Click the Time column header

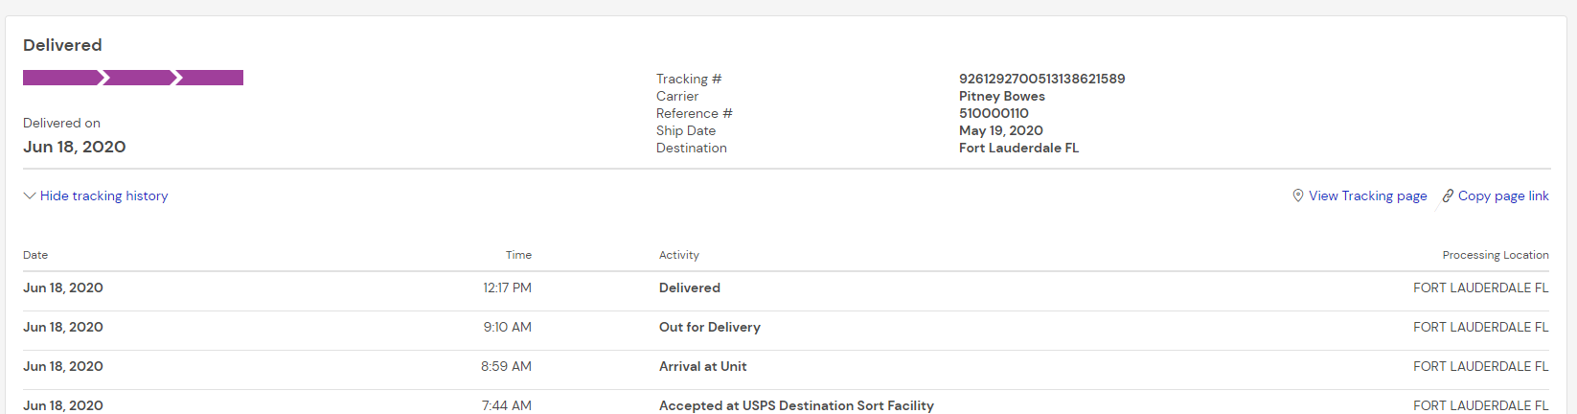(518, 255)
